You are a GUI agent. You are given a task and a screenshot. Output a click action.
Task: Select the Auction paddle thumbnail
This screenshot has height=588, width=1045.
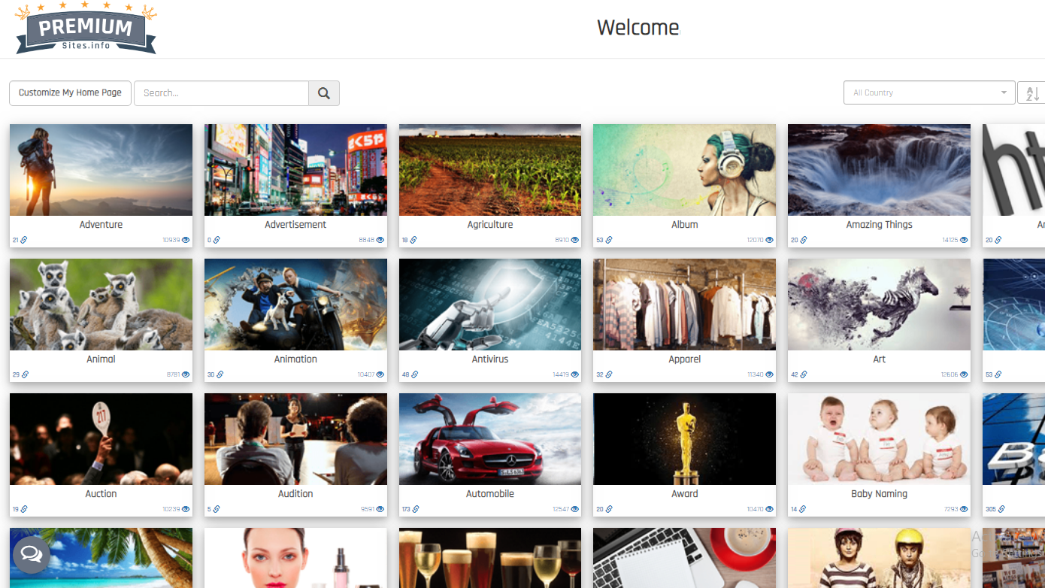[x=101, y=439]
